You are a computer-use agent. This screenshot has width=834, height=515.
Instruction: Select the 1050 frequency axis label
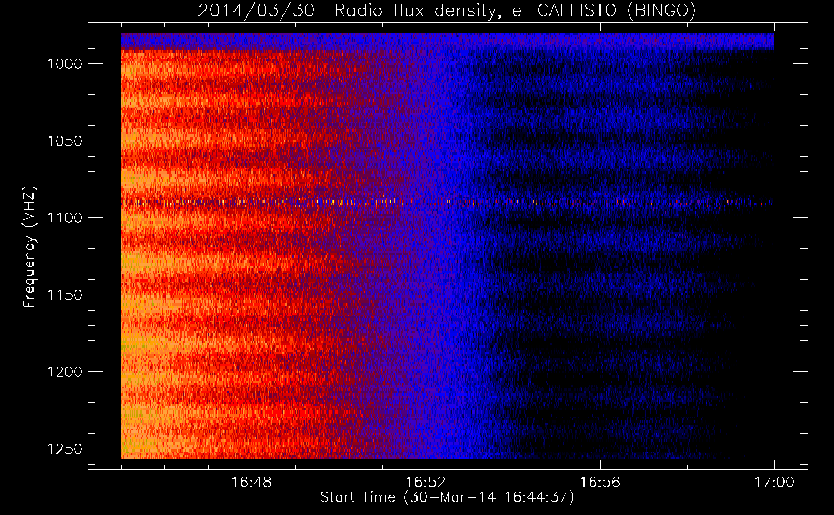coord(64,141)
